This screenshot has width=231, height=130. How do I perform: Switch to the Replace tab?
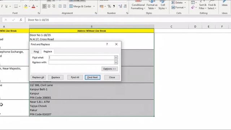tap(48, 51)
